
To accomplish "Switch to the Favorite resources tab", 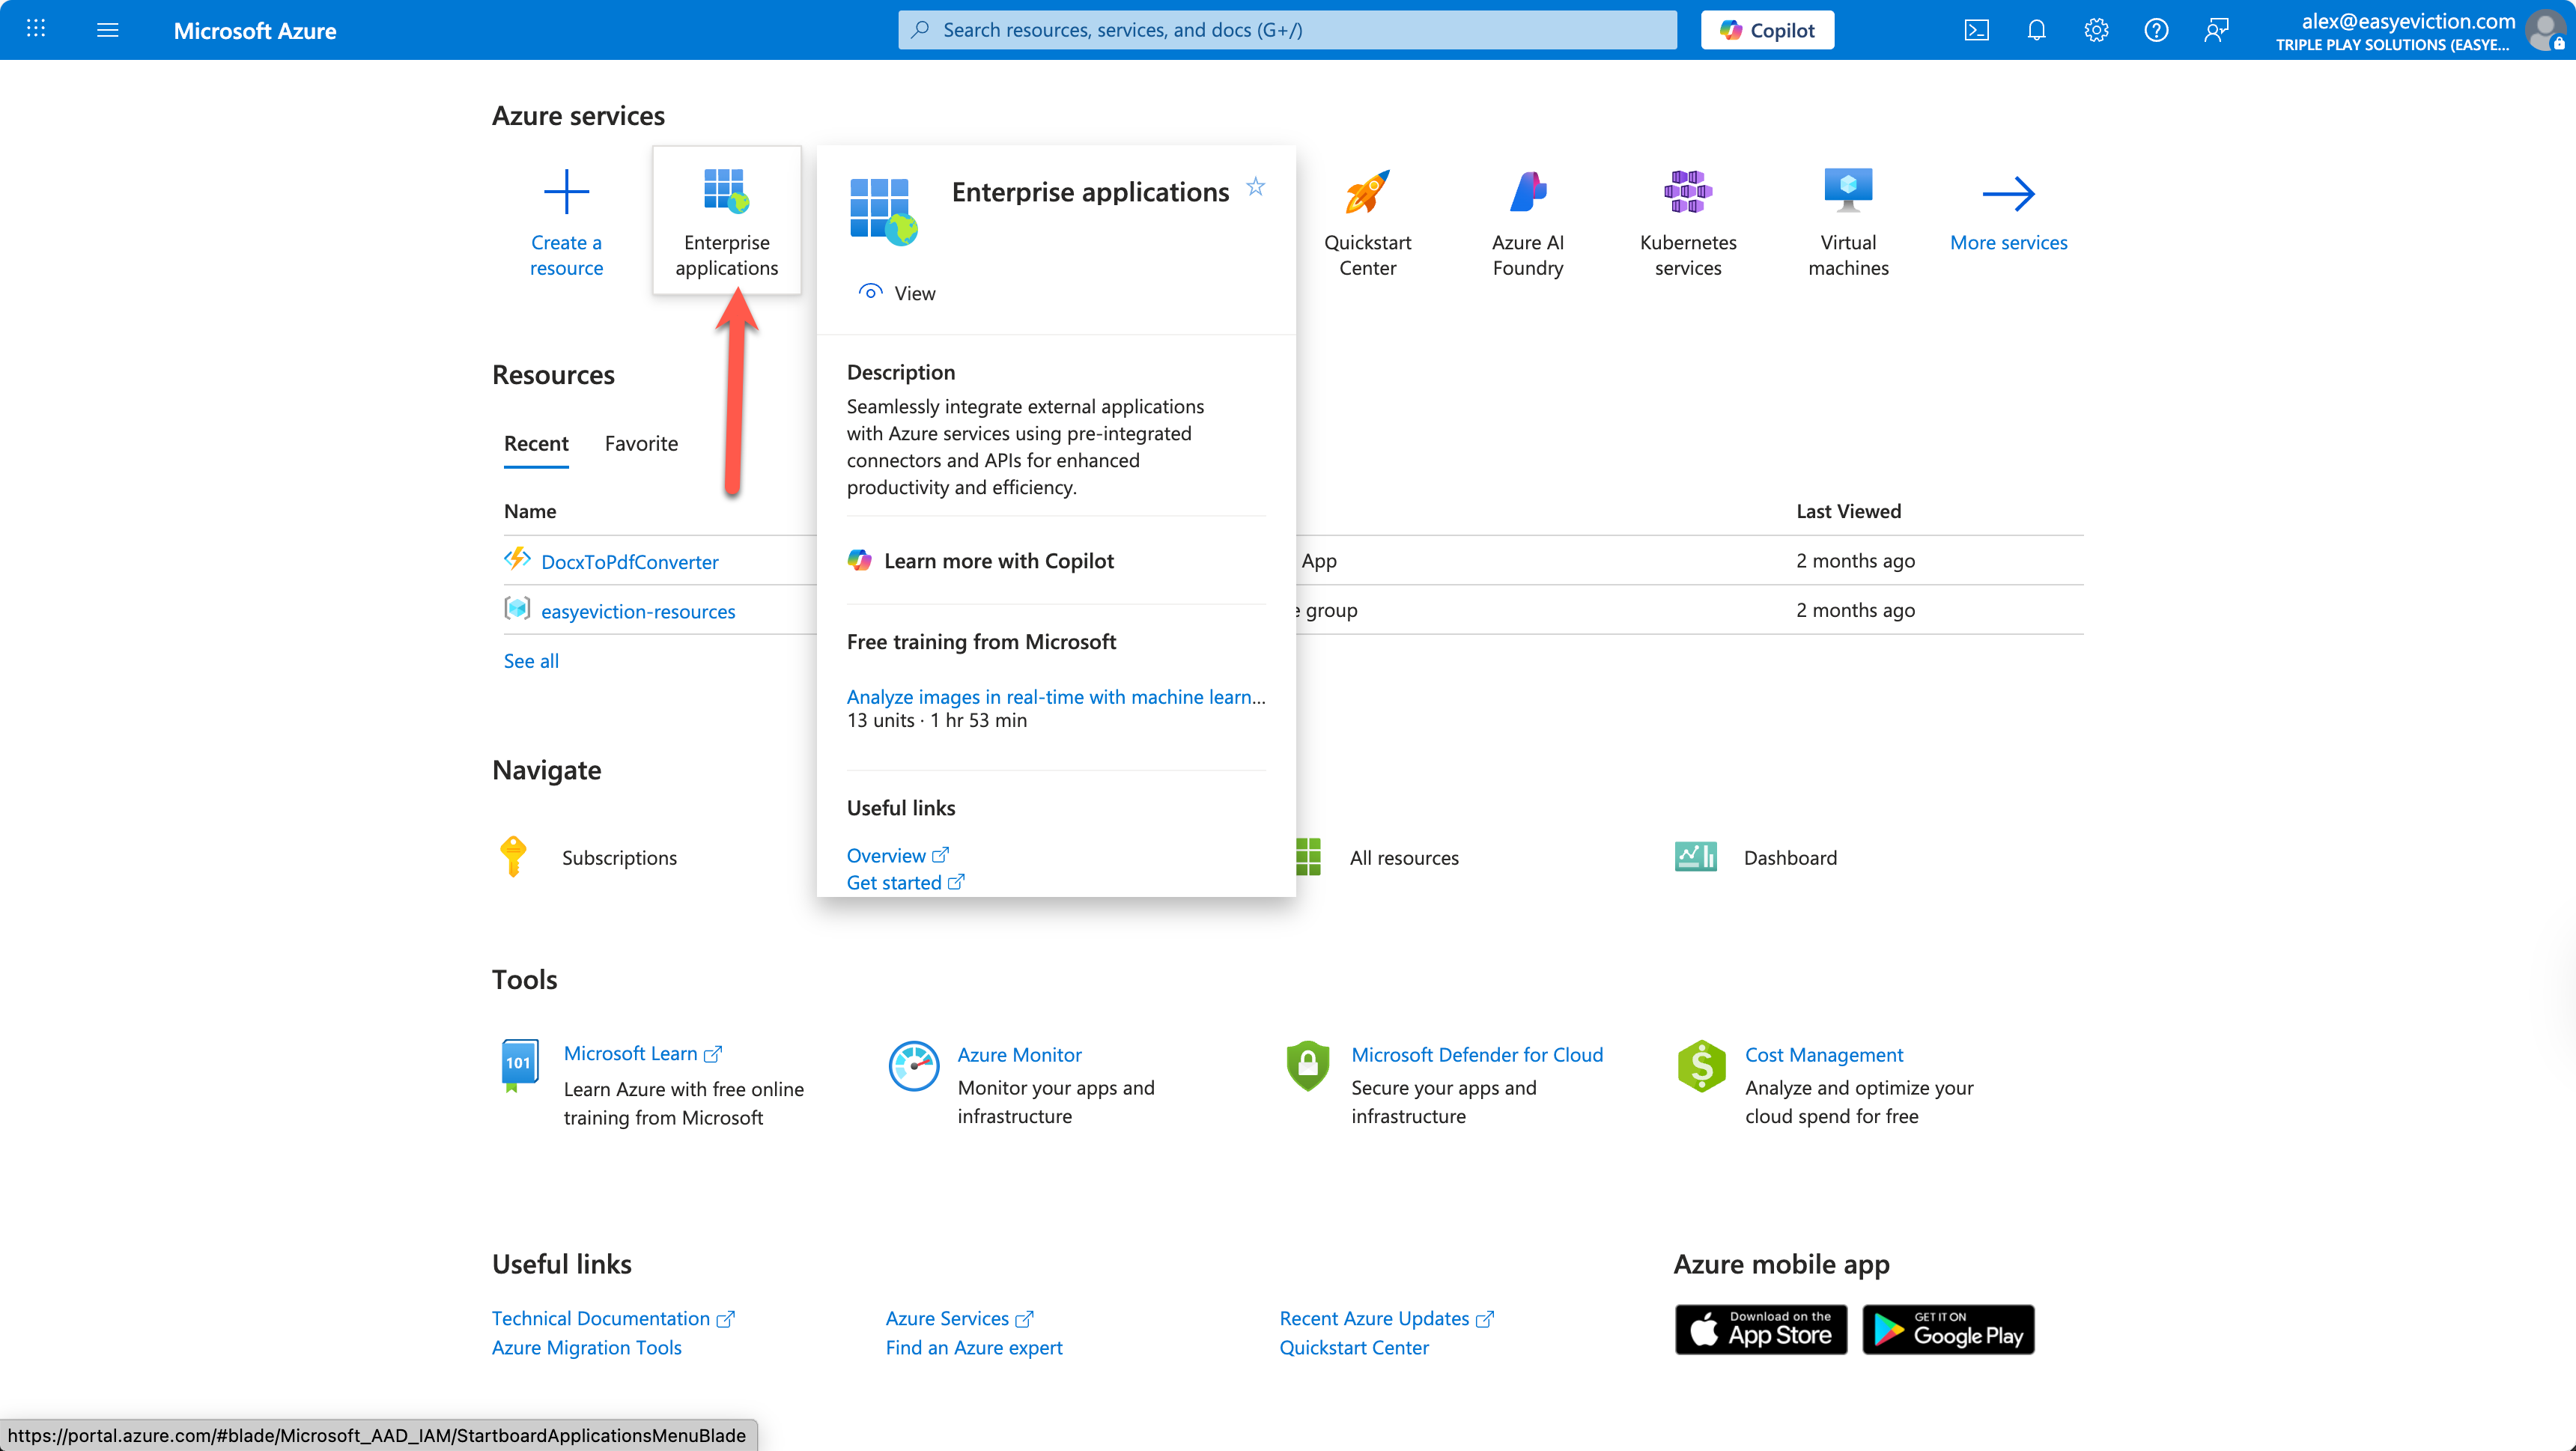I will click(641, 443).
